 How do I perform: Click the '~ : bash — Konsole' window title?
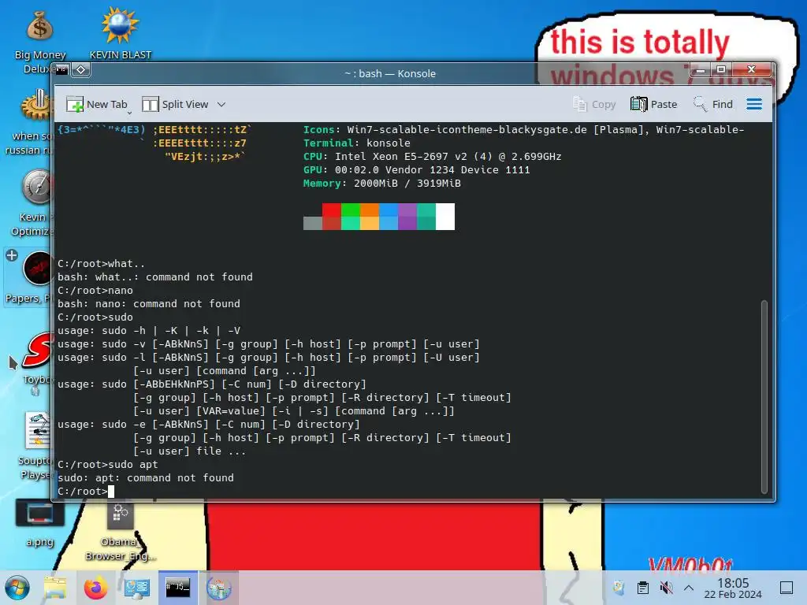(390, 73)
